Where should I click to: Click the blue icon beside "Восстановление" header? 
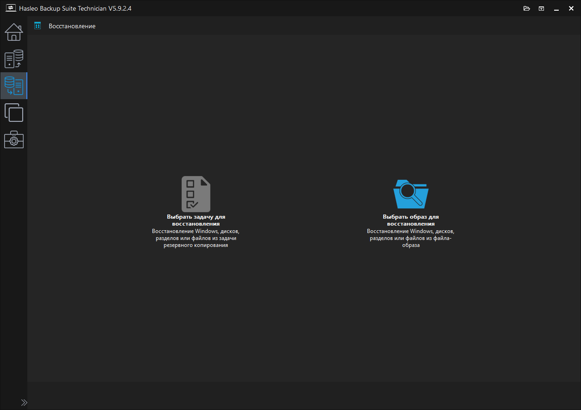pos(38,26)
